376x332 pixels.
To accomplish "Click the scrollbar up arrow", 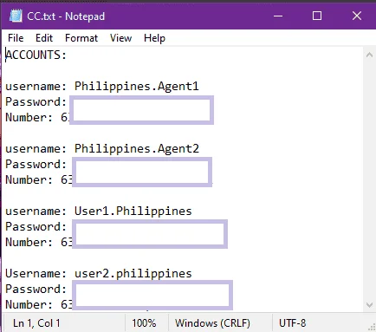I will click(369, 55).
